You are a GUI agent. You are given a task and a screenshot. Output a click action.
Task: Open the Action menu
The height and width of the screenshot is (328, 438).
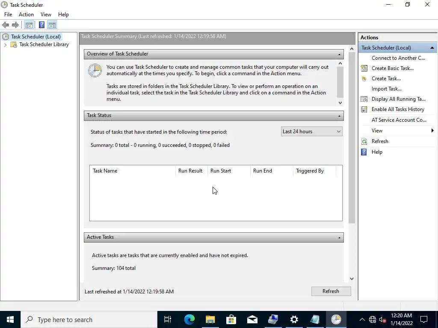26,15
